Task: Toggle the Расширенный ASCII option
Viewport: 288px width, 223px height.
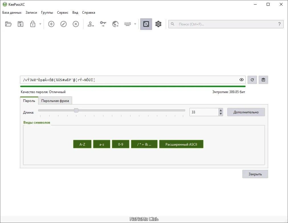Action: tap(181, 144)
